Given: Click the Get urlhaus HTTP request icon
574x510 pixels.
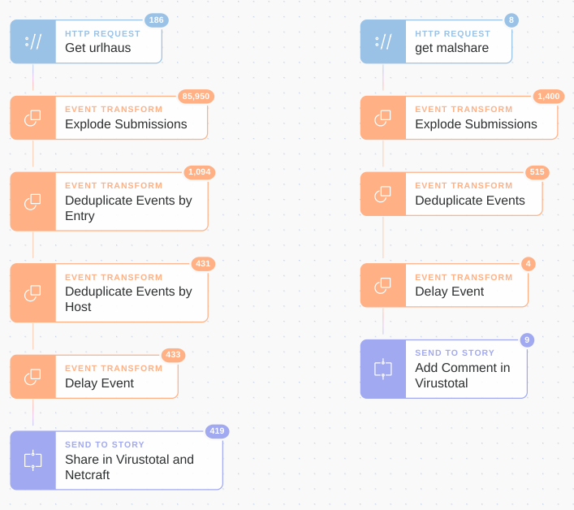Looking at the screenshot, I should coord(33,41).
